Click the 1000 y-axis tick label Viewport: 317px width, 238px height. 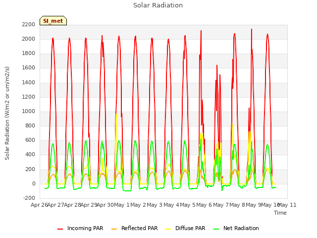[x=29, y=111]
